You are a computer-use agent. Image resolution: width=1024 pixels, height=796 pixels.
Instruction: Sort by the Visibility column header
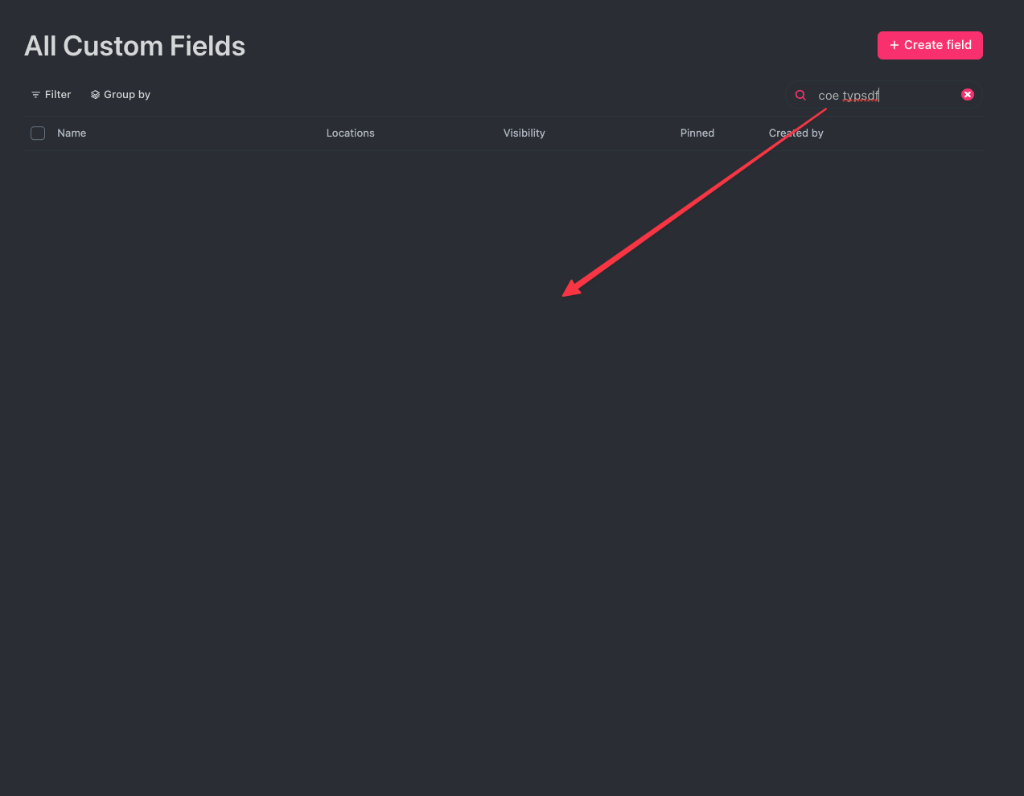[524, 133]
